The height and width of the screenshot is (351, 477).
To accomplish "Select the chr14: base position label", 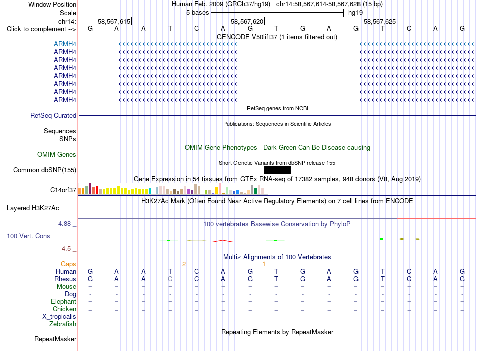I will [x=67, y=21].
